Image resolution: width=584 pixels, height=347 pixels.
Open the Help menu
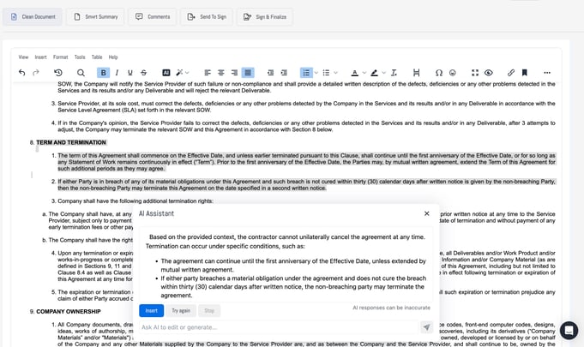(113, 57)
